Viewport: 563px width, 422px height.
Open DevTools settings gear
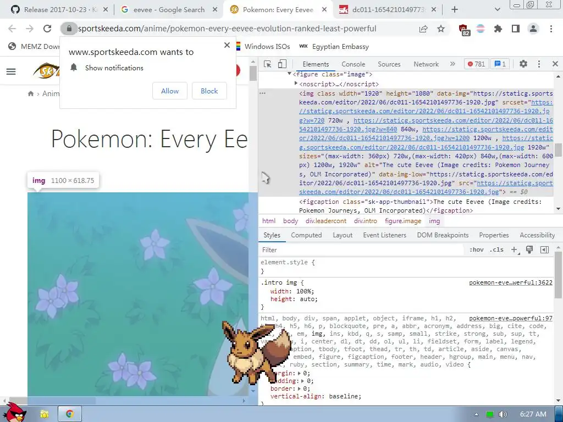pyautogui.click(x=523, y=64)
